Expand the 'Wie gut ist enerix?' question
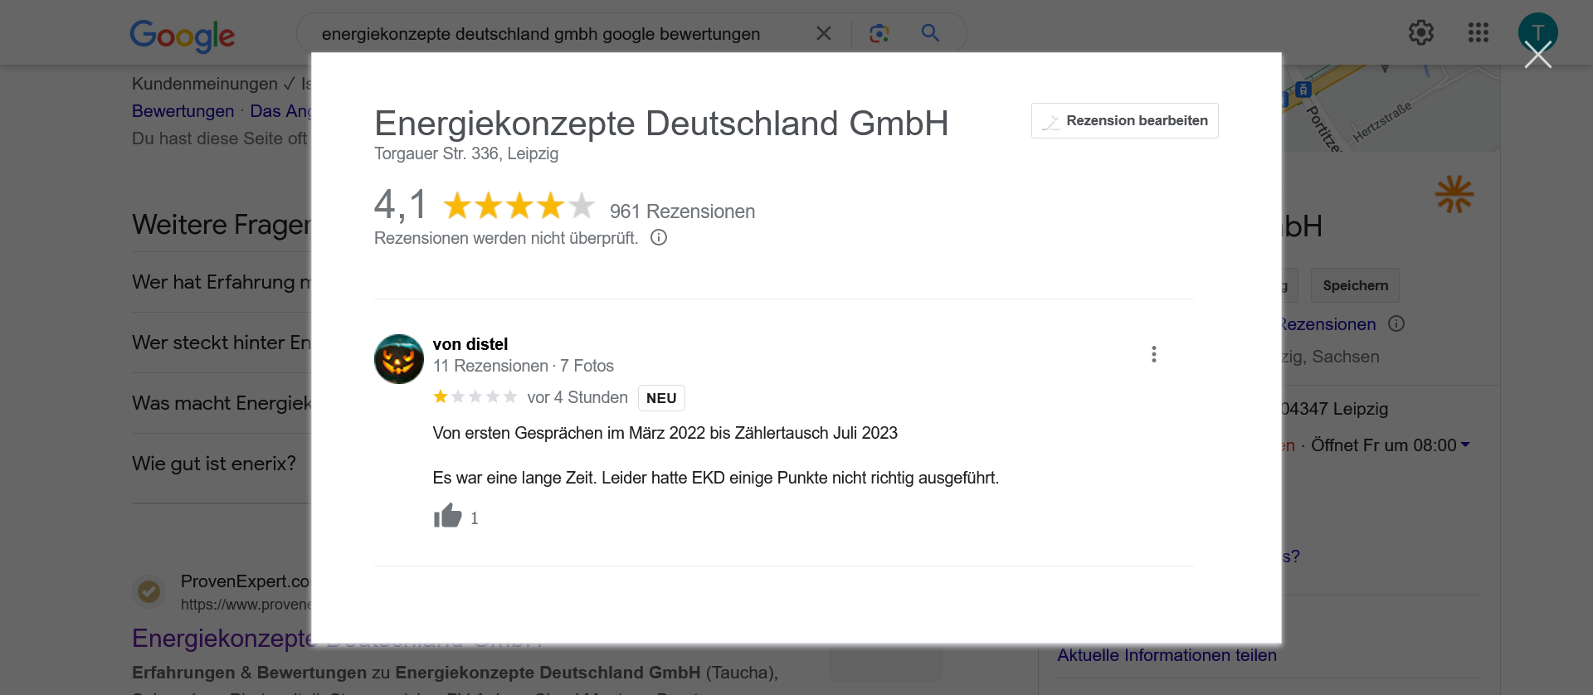 (x=214, y=464)
